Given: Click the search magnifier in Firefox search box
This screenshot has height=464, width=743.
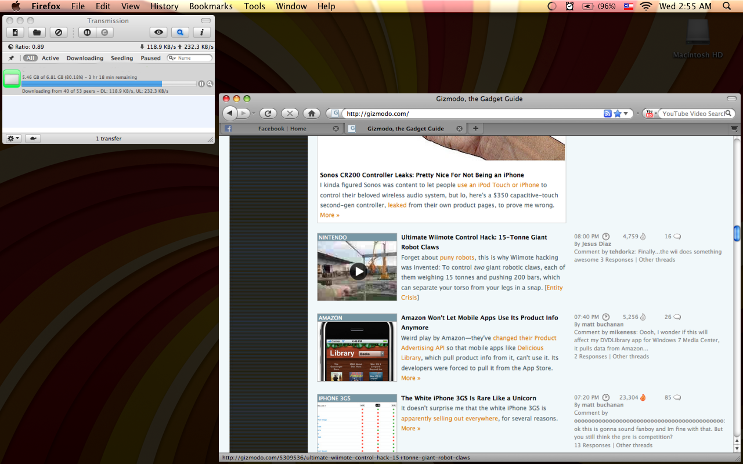Looking at the screenshot, I should [x=730, y=114].
